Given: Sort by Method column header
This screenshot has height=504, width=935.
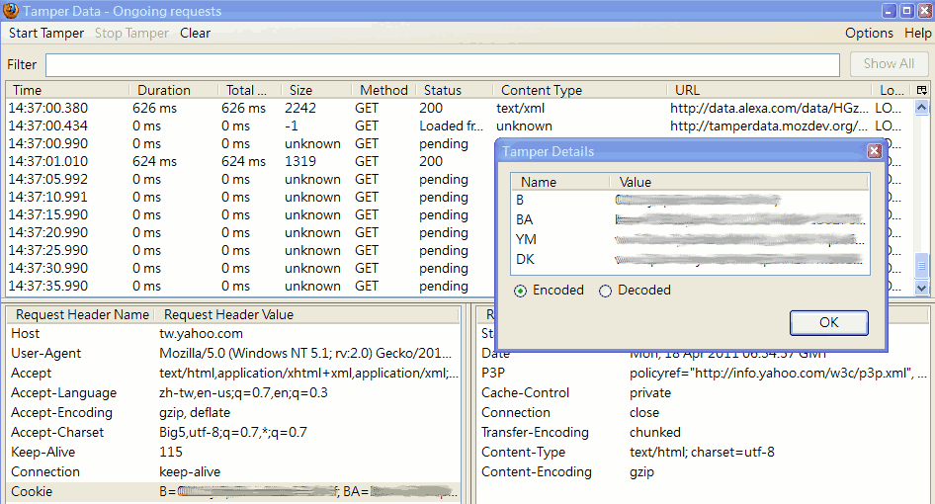Looking at the screenshot, I should coord(383,90).
